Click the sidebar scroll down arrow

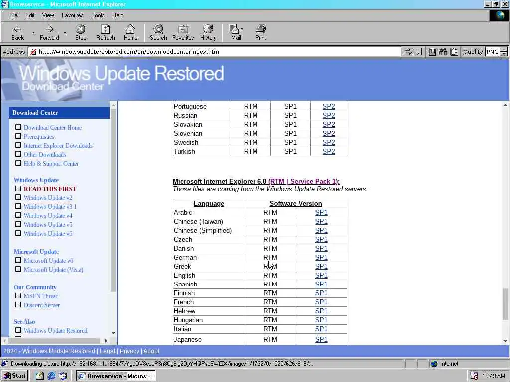(113, 333)
